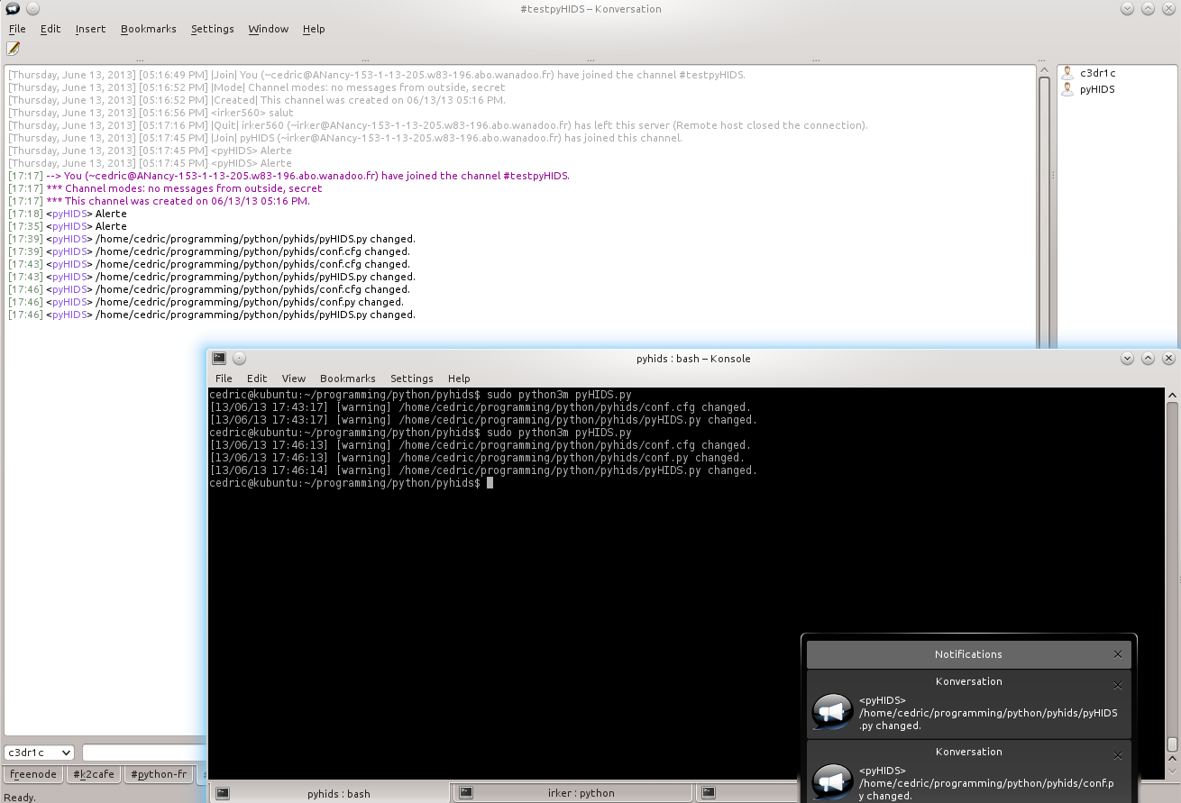
Task: Click the Konsole terminal icon in title bar
Action: (x=219, y=358)
